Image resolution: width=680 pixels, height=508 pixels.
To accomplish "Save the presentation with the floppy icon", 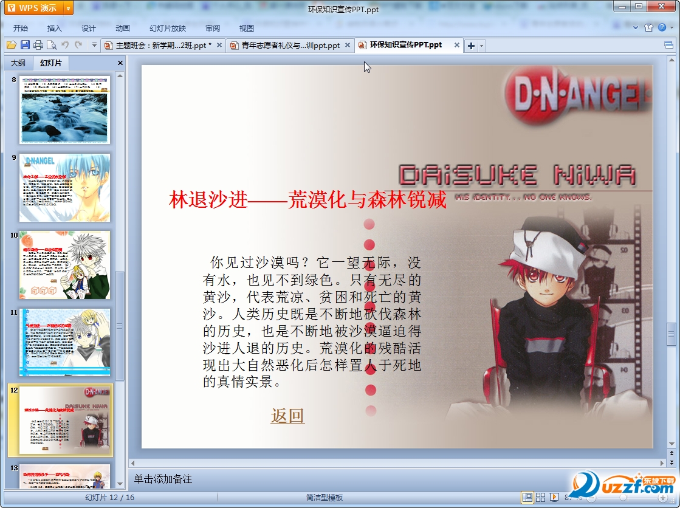I will 25,45.
